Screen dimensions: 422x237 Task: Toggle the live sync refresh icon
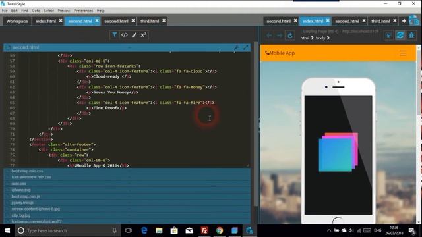tap(400, 36)
